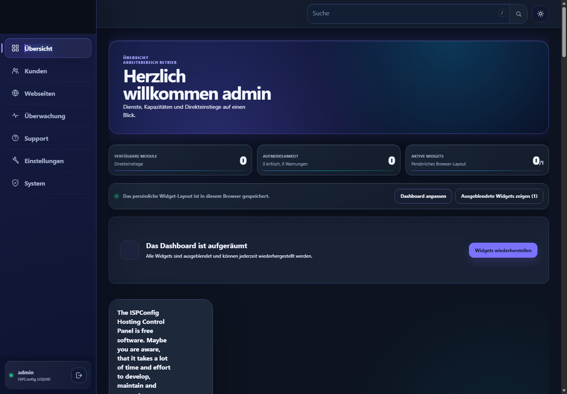
Task: Click the 'ISPConfig LIQUID' label
Action: point(34,379)
